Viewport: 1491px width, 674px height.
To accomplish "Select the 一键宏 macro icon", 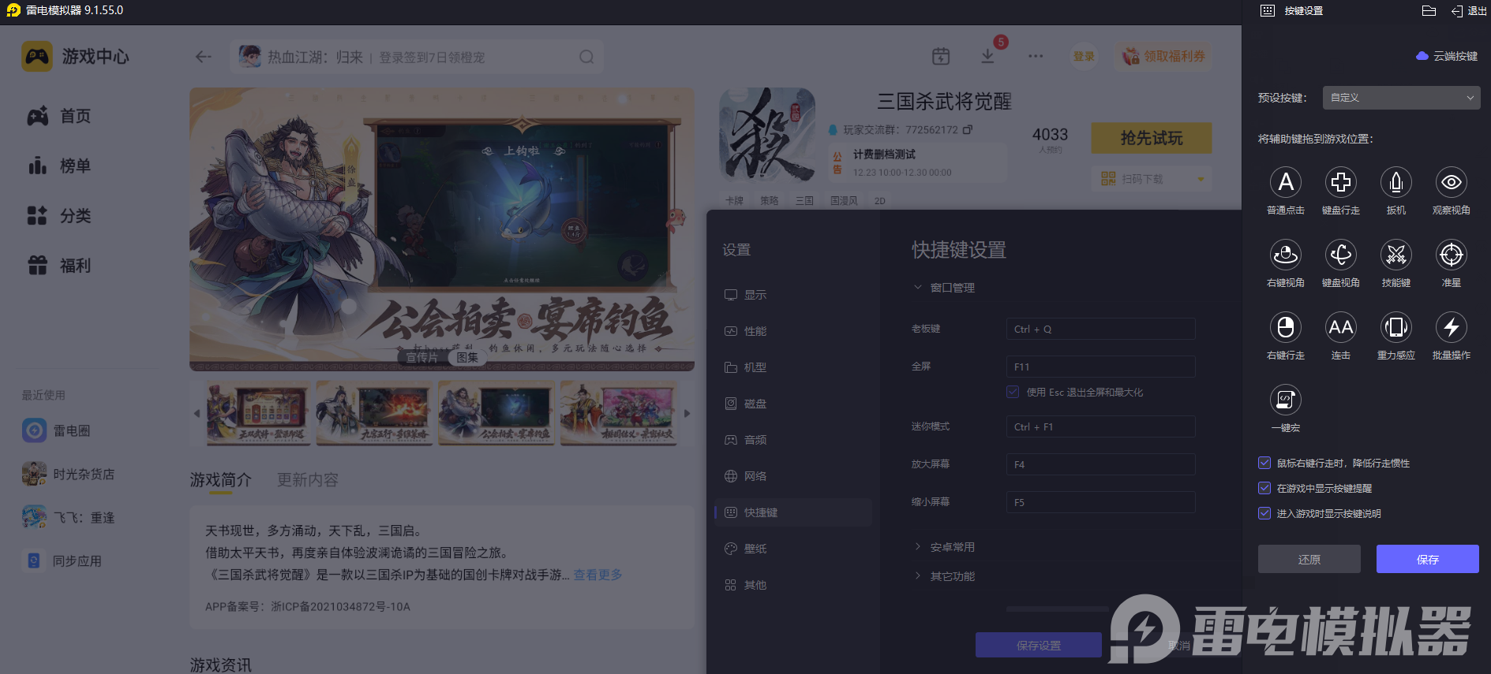I will coord(1285,400).
